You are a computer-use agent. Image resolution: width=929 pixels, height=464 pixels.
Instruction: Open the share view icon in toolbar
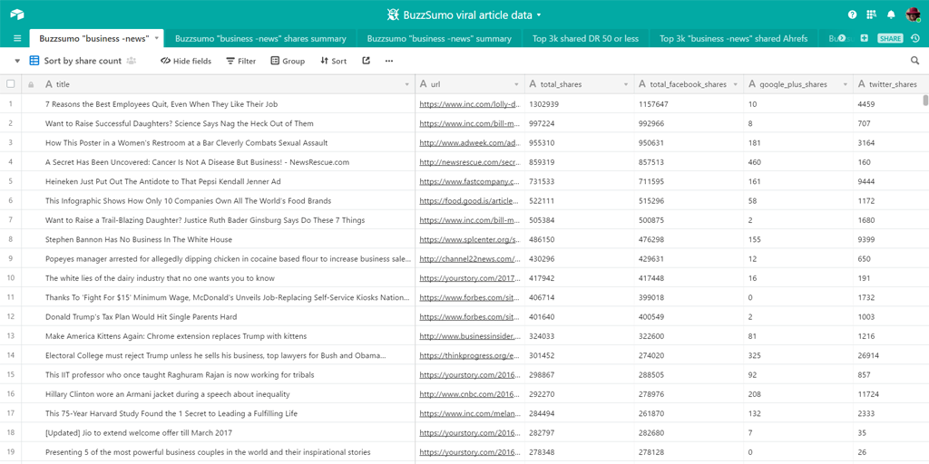367,61
